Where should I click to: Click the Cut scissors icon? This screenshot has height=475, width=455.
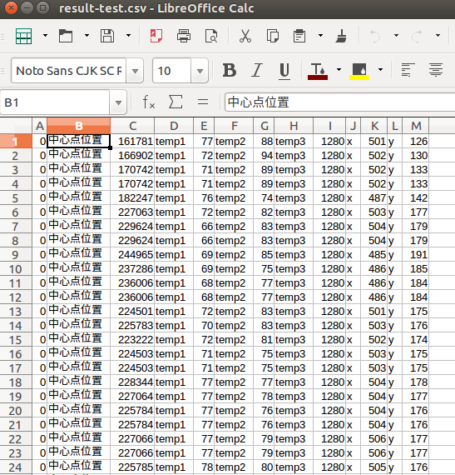245,36
